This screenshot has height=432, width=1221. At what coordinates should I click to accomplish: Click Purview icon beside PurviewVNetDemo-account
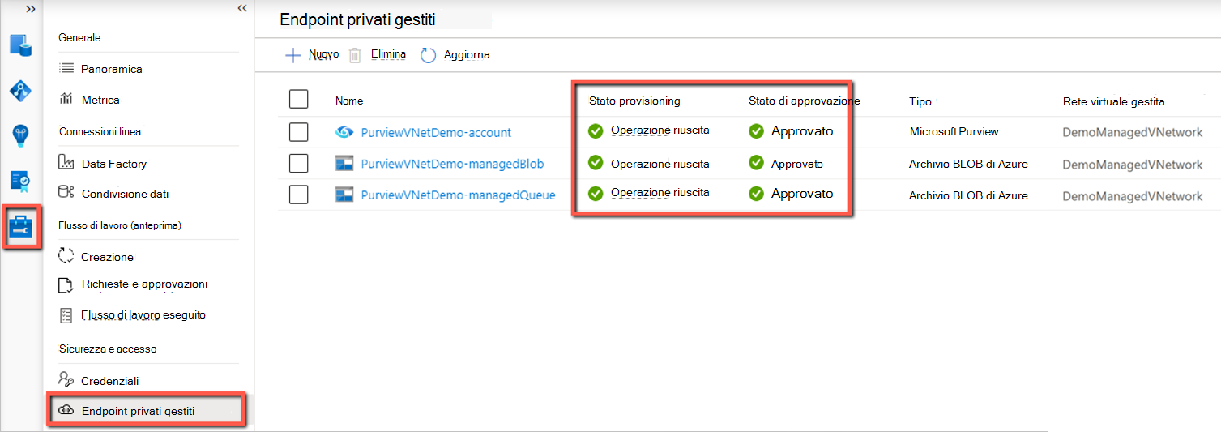click(344, 132)
